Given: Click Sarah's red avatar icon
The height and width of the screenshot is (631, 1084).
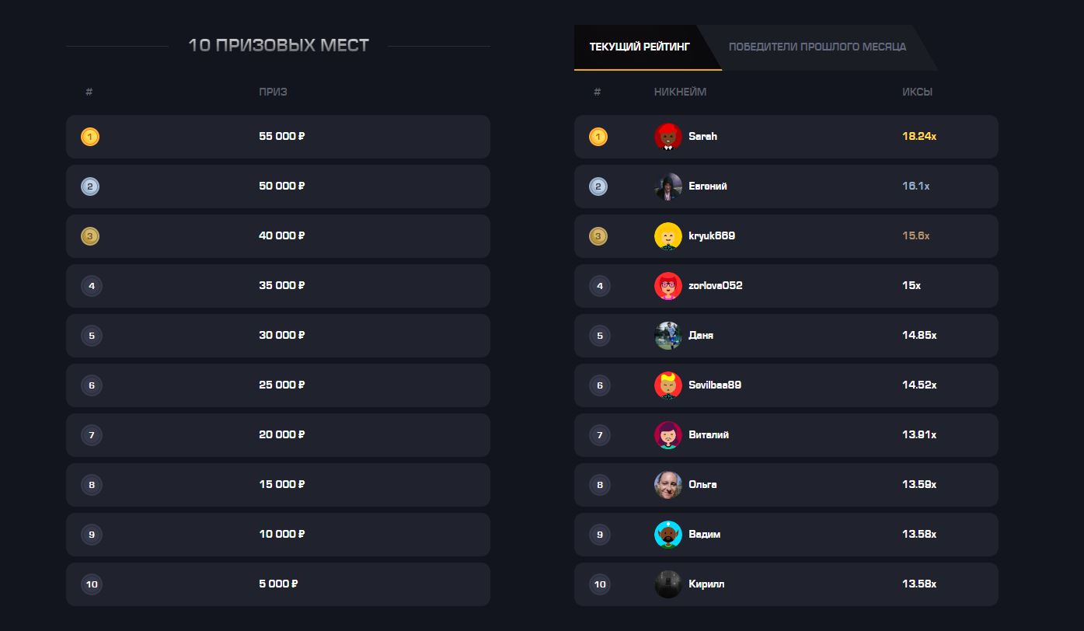Looking at the screenshot, I should pos(668,137).
